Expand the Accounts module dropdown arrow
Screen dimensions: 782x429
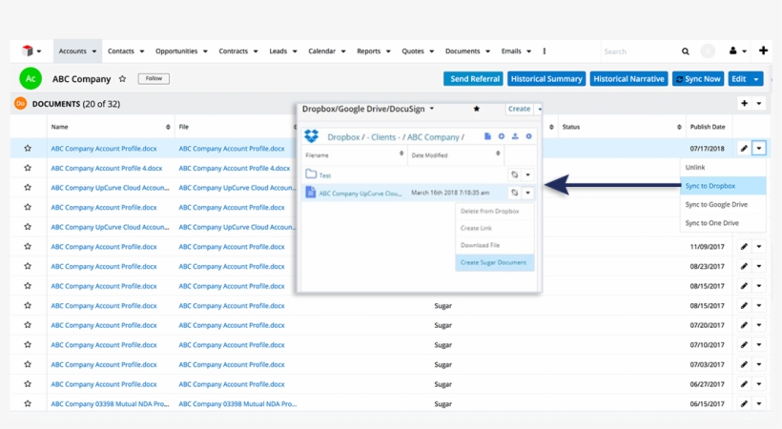click(93, 51)
